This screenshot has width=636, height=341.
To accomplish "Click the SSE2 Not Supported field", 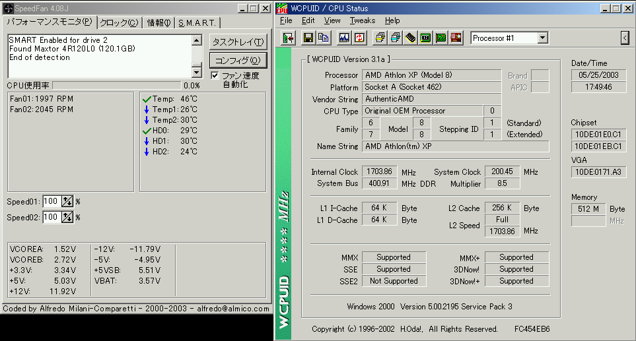I will (x=394, y=281).
